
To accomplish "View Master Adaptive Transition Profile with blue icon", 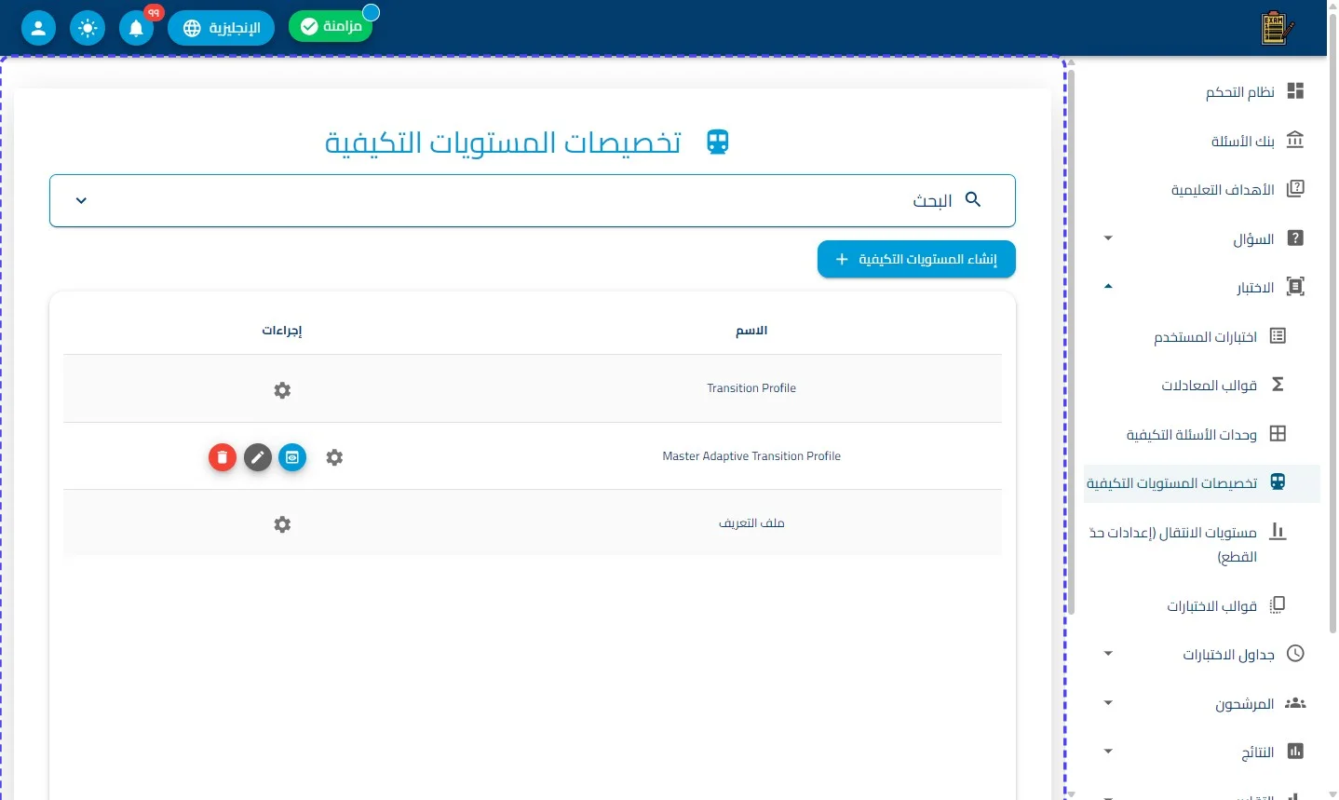I will tap(292, 457).
